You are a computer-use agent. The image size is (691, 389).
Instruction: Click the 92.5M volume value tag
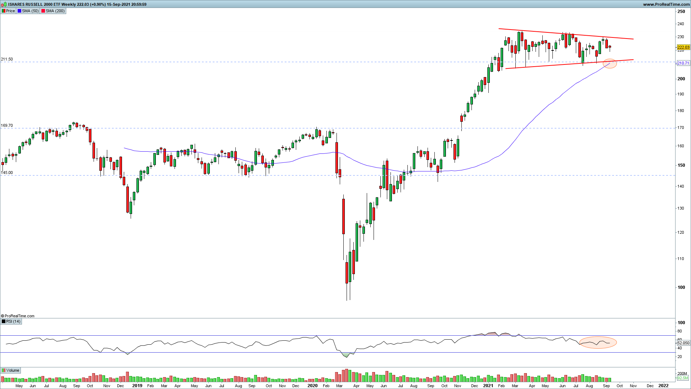point(682,378)
